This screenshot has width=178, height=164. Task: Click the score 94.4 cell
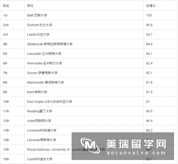(160, 44)
